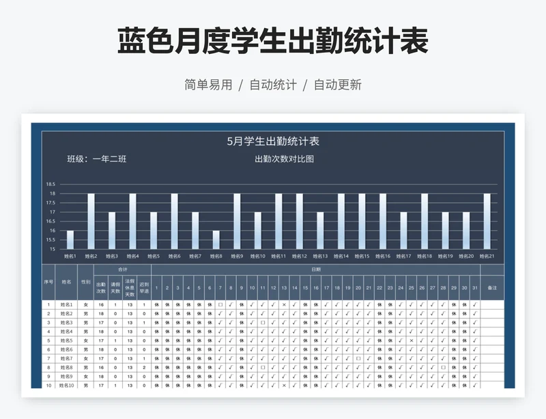Select the 日期 group header

[316, 270]
